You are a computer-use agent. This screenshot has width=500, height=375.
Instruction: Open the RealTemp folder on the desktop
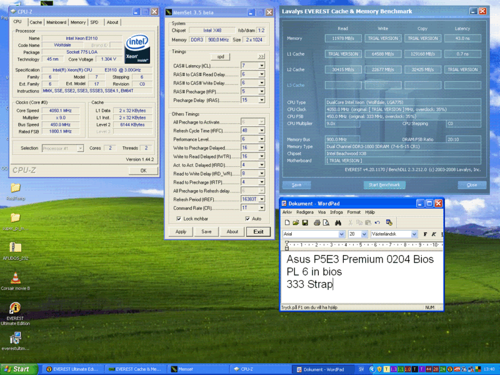point(15,191)
